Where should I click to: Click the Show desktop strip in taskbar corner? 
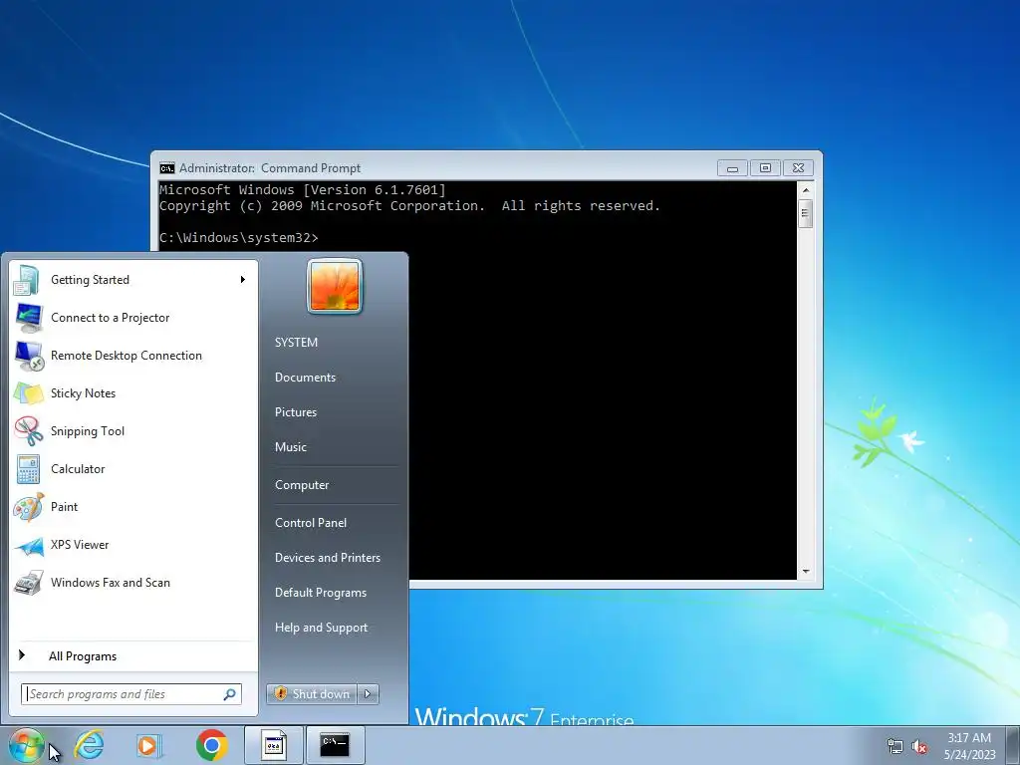(x=1013, y=745)
